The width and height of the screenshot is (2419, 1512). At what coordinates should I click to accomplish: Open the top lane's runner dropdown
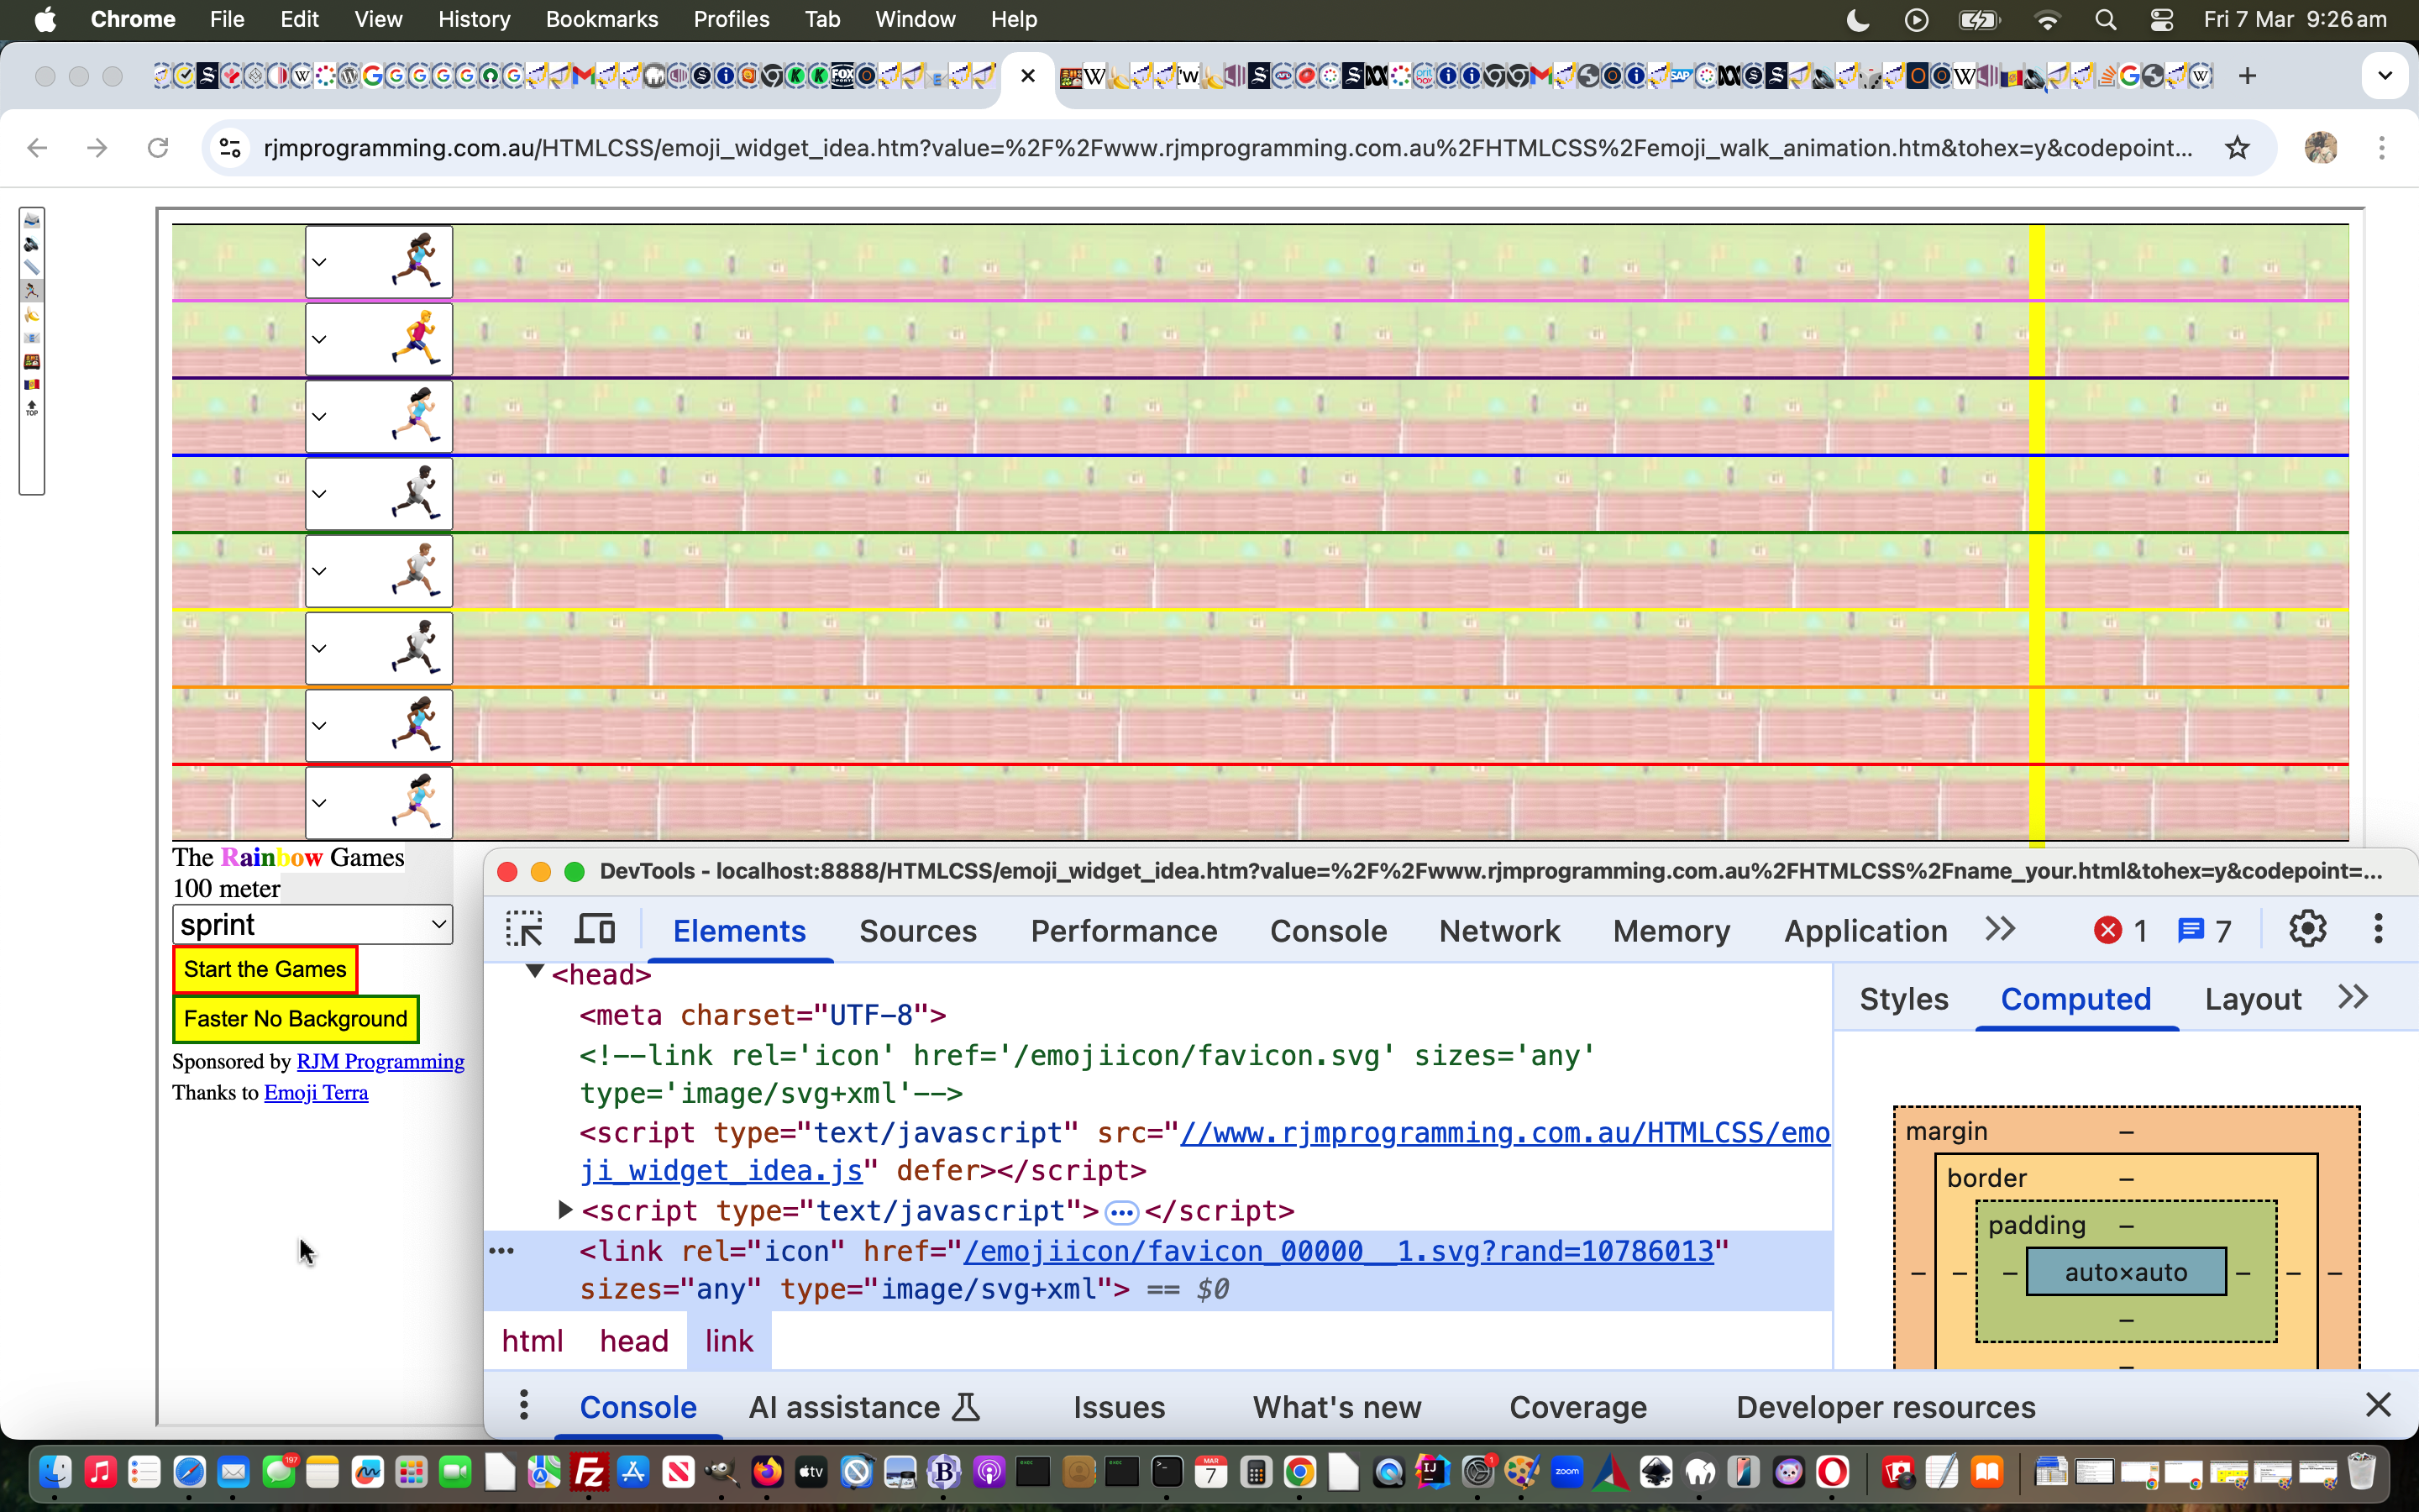pos(379,262)
